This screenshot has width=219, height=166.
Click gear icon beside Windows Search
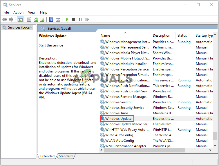102,102
